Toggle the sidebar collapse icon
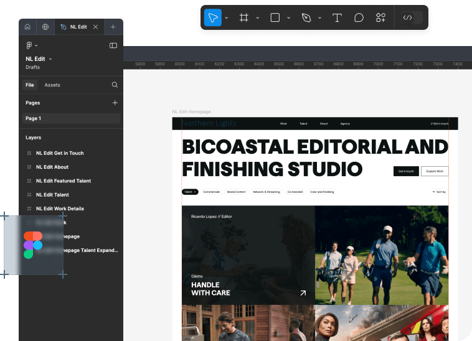 113,45
